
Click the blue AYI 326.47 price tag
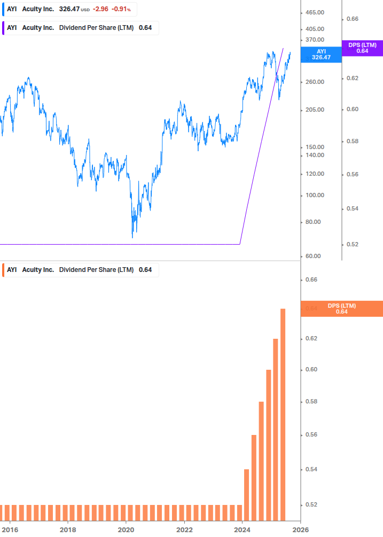tap(321, 55)
